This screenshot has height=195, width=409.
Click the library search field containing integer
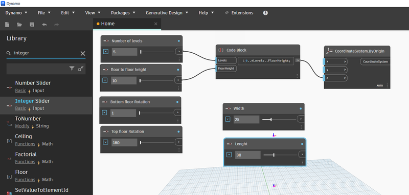point(46,53)
